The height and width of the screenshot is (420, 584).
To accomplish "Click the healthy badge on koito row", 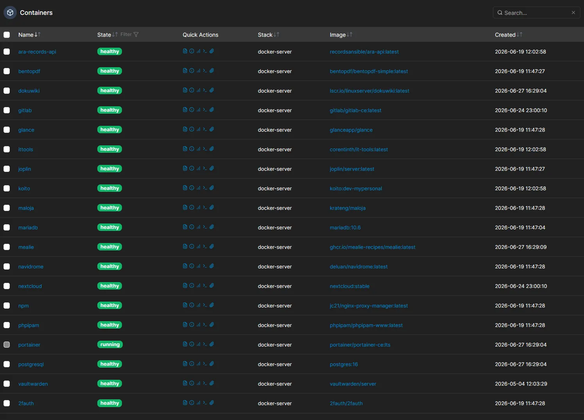I will [109, 188].
